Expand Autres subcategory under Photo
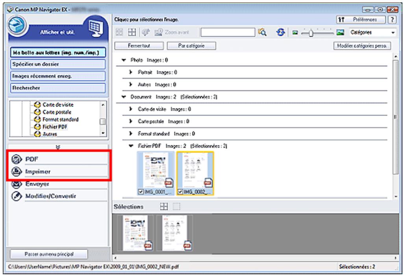Image resolution: width=404 pixels, height=275 pixels. [131, 84]
